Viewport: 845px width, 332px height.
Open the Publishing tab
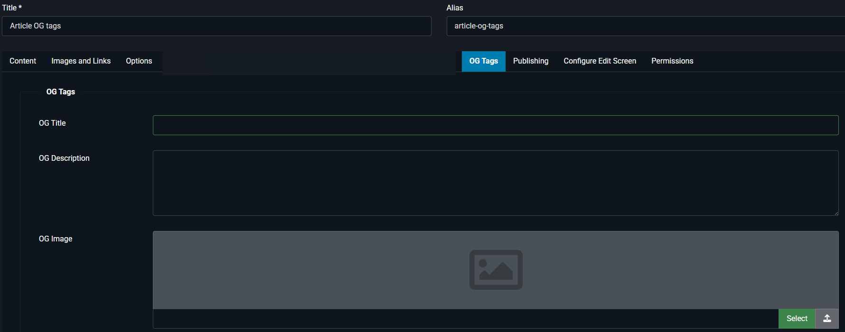(530, 61)
